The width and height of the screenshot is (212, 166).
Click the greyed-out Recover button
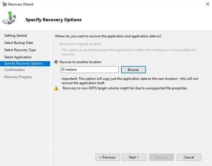pos(162,157)
